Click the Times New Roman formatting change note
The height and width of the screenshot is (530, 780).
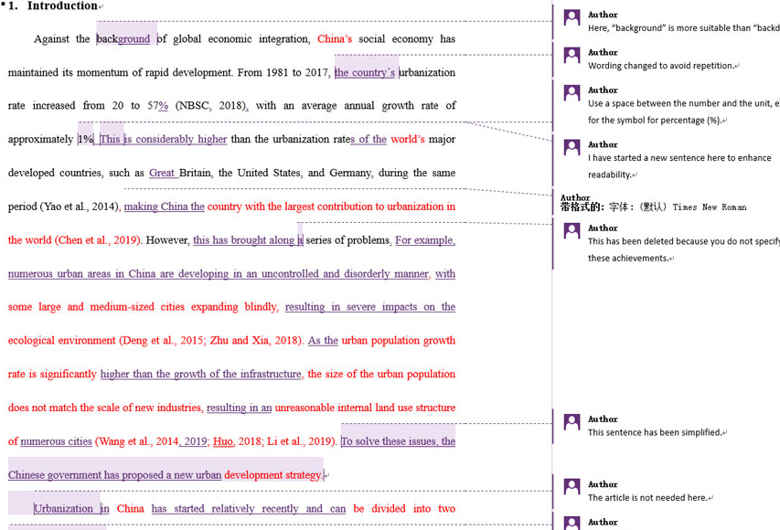653,207
